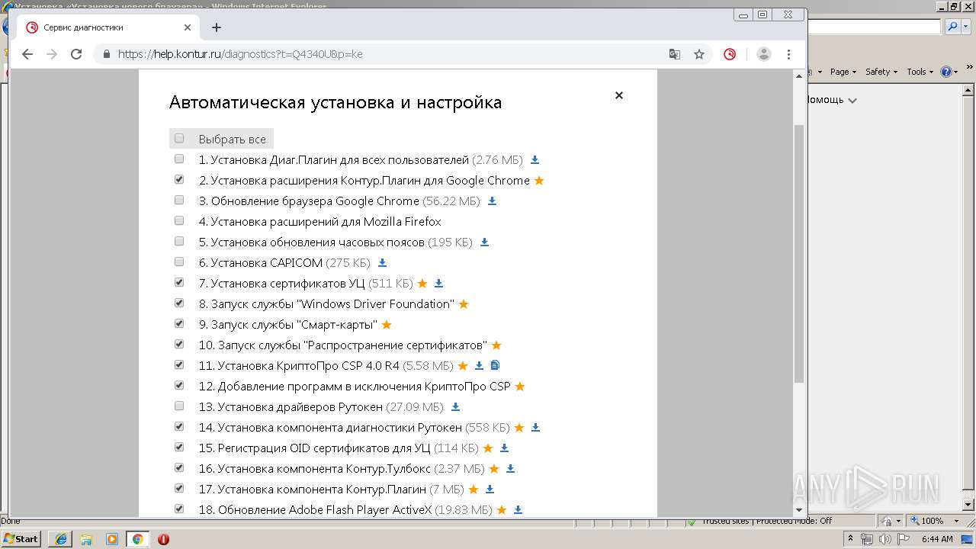976x549 pixels.
Task: Open the Tools menu in Internet Explorer
Action: coord(920,72)
